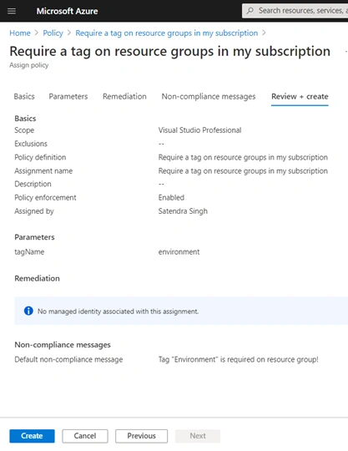This screenshot has height=451, width=348.
Task: Click the Satendra Singh assigned by value
Action: [x=183, y=211]
